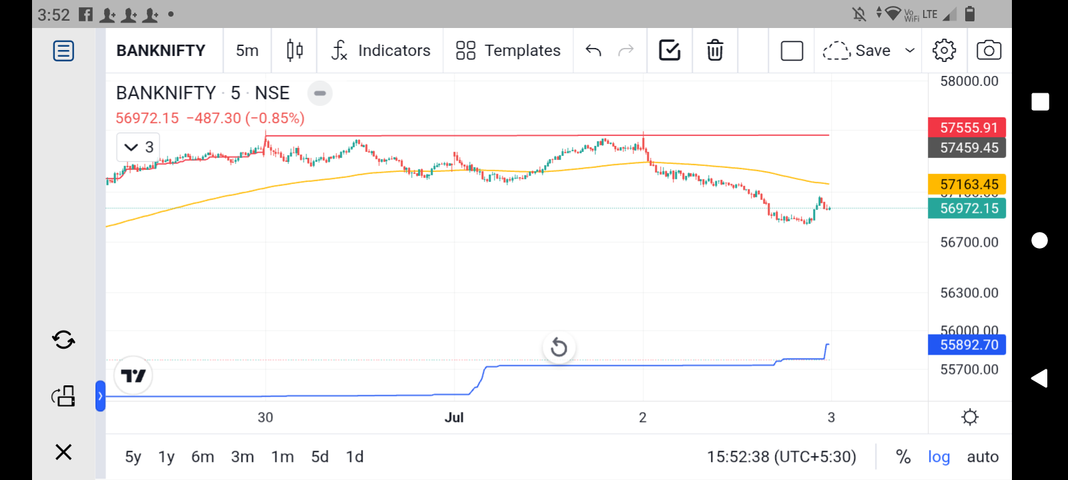Tap Android square recent apps button
Viewport: 1068px width, 480px height.
tap(1040, 101)
